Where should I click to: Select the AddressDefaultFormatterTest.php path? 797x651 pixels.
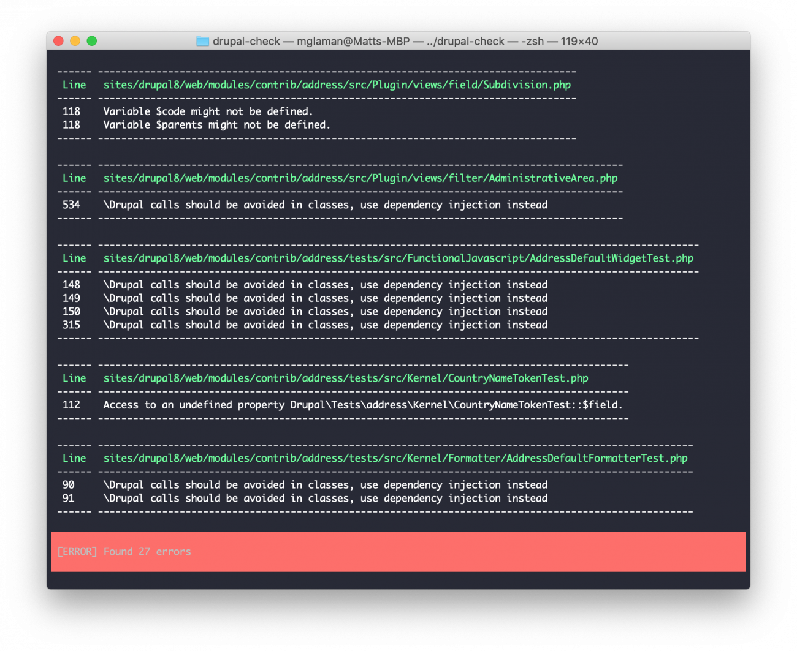pos(395,457)
